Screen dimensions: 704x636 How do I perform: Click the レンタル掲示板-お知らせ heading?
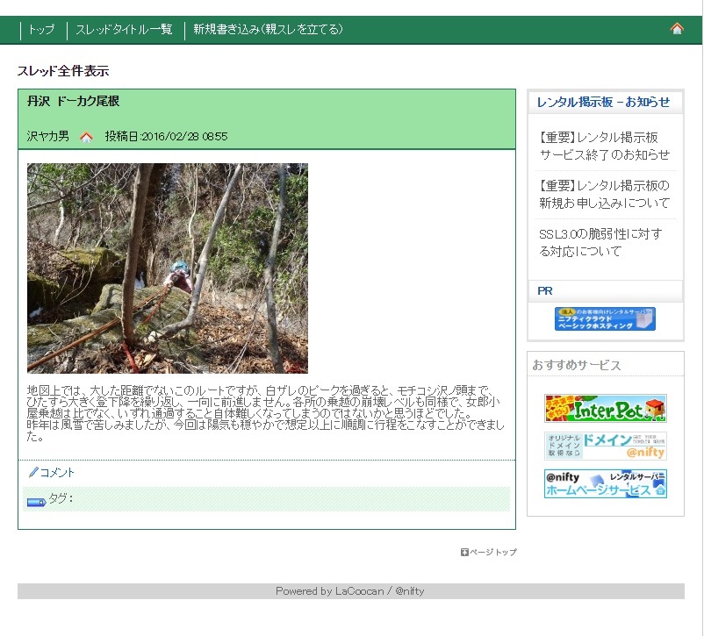(x=603, y=103)
